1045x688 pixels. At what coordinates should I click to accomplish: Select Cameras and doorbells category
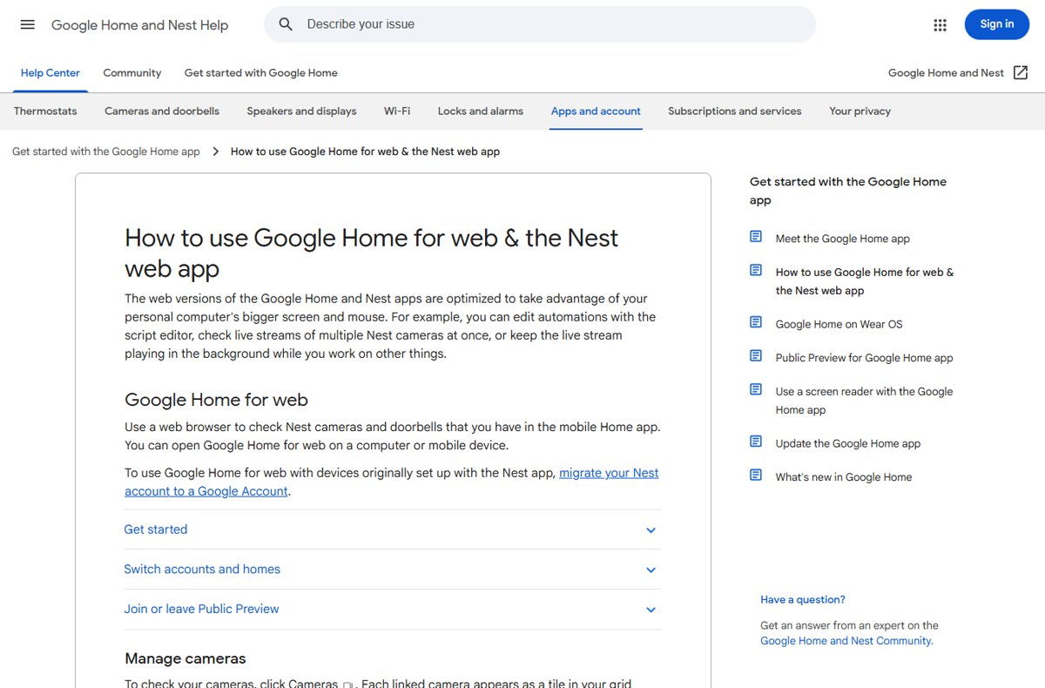[162, 111]
